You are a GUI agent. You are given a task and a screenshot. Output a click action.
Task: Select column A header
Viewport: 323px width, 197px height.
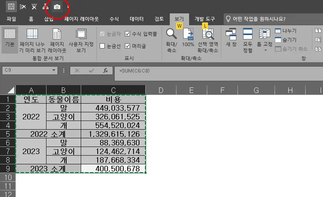tap(31, 90)
